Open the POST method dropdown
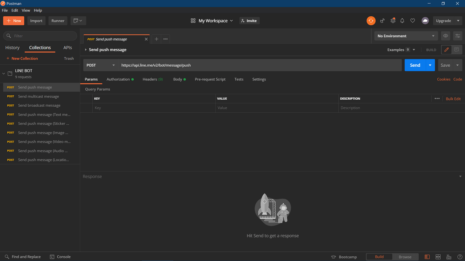The image size is (465, 261). pyautogui.click(x=101, y=65)
